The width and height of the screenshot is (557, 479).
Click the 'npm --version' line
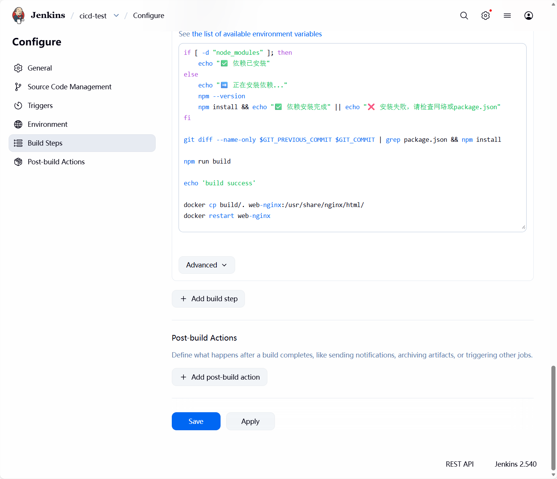222,96
